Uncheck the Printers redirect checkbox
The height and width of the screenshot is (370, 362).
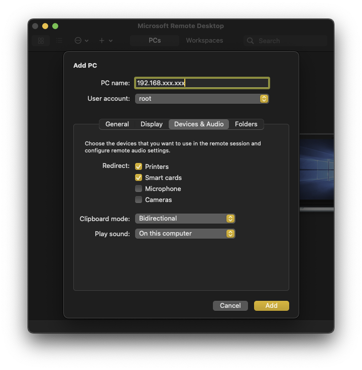(x=139, y=166)
